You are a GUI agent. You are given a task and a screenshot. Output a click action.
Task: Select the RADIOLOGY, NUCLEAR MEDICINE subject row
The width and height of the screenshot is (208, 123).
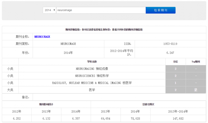[92, 83]
